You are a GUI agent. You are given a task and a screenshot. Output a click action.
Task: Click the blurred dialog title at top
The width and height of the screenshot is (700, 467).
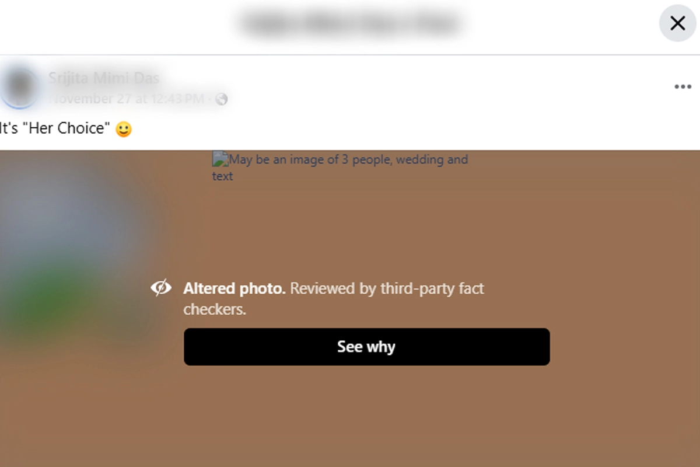[350, 23]
